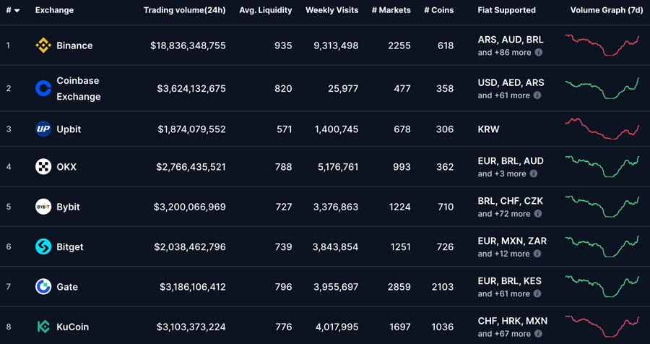Click the OKX logo icon
650x344 pixels.
[43, 167]
